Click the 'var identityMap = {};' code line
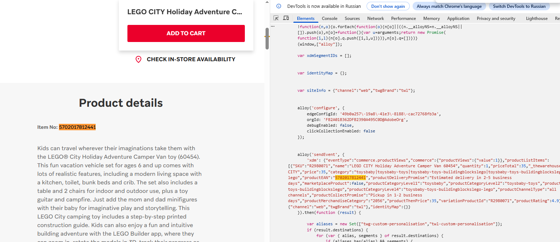 pyautogui.click(x=322, y=73)
